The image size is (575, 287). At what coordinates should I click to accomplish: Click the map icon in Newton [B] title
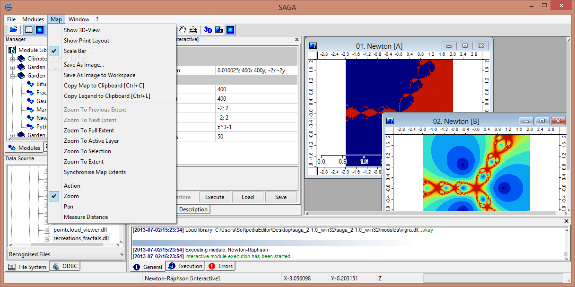390,121
